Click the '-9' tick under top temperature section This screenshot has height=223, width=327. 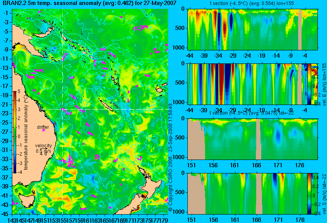(x=290, y=56)
